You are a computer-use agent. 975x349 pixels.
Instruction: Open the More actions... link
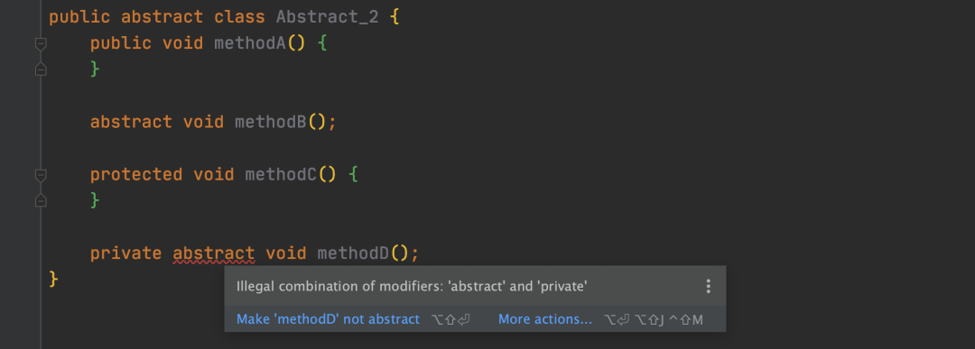click(x=545, y=319)
